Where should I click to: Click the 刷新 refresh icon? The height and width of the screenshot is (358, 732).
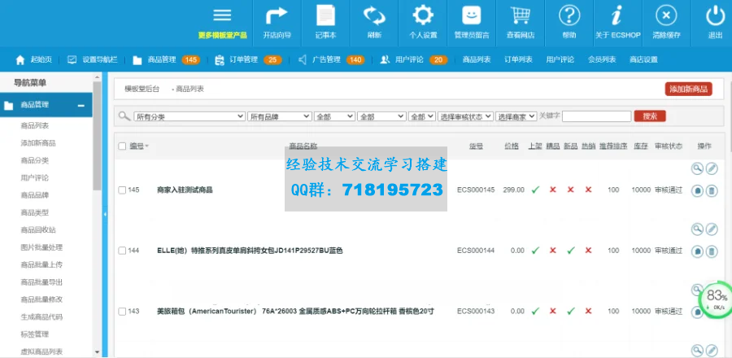[x=374, y=15]
